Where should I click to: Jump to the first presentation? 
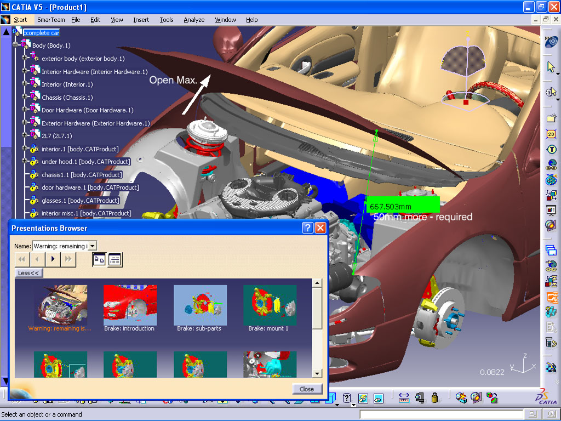[22, 259]
